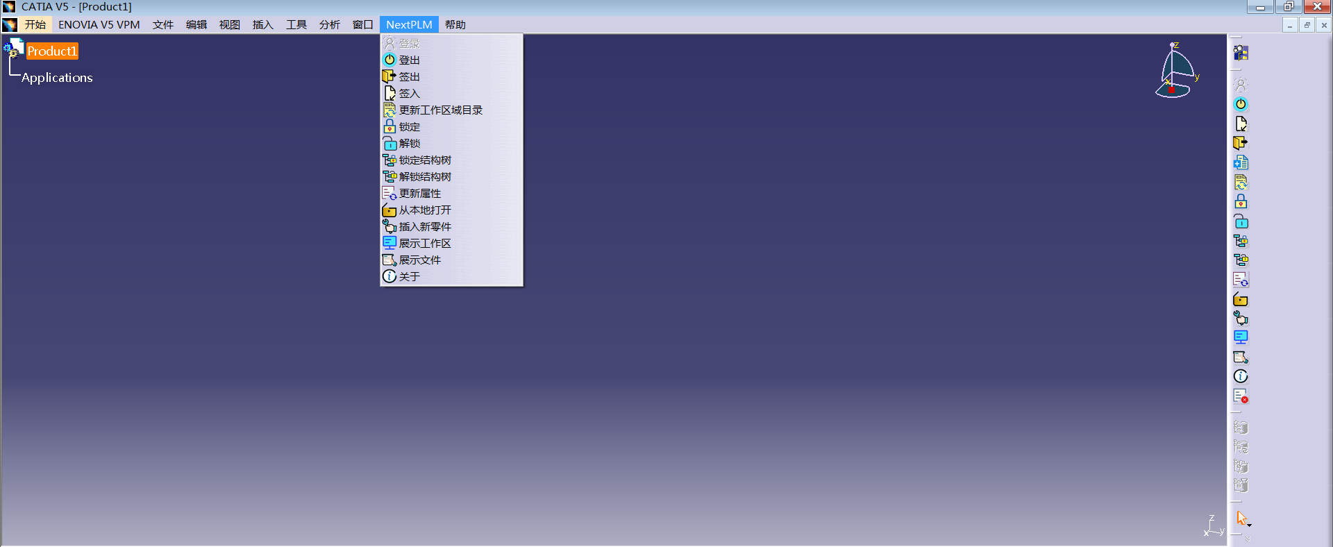1333x547 pixels.
Task: Open the 文件 menu
Action: pos(163,25)
